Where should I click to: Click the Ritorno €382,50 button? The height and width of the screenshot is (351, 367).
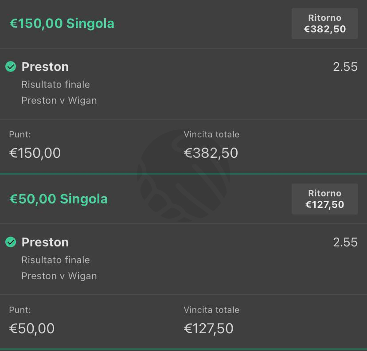(324, 23)
